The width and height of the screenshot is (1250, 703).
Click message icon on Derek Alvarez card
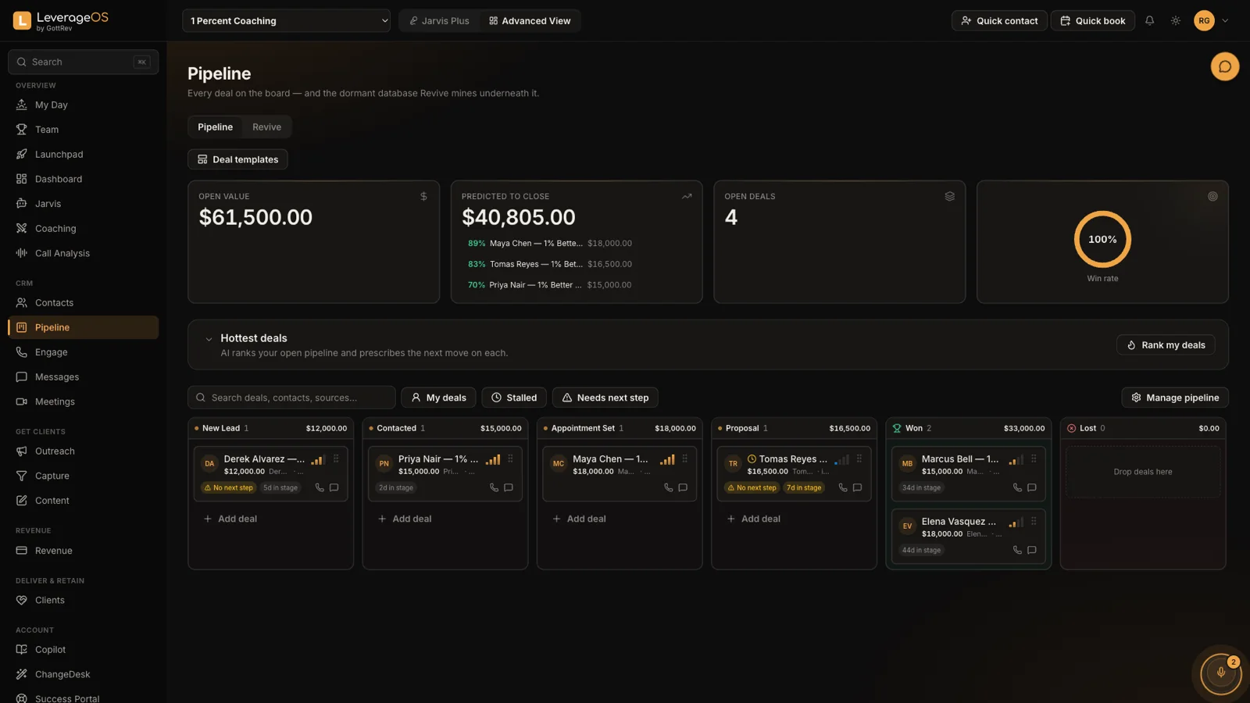point(334,487)
